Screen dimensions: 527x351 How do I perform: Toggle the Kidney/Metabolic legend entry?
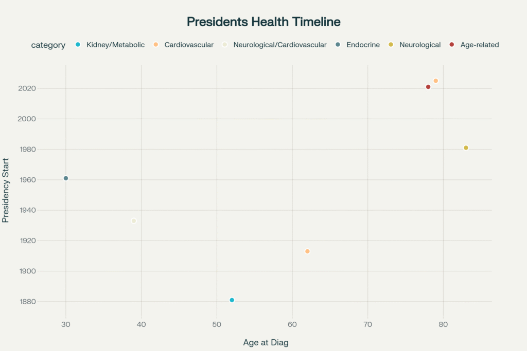pos(115,45)
